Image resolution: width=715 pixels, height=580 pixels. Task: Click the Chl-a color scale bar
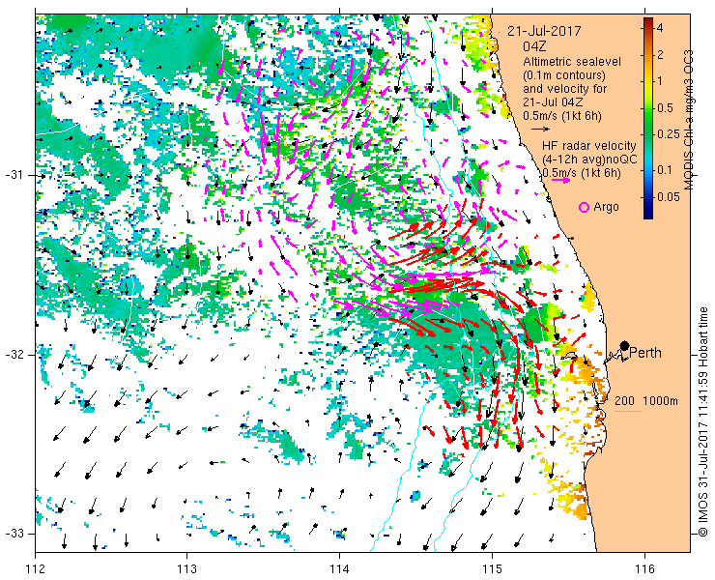(x=648, y=119)
